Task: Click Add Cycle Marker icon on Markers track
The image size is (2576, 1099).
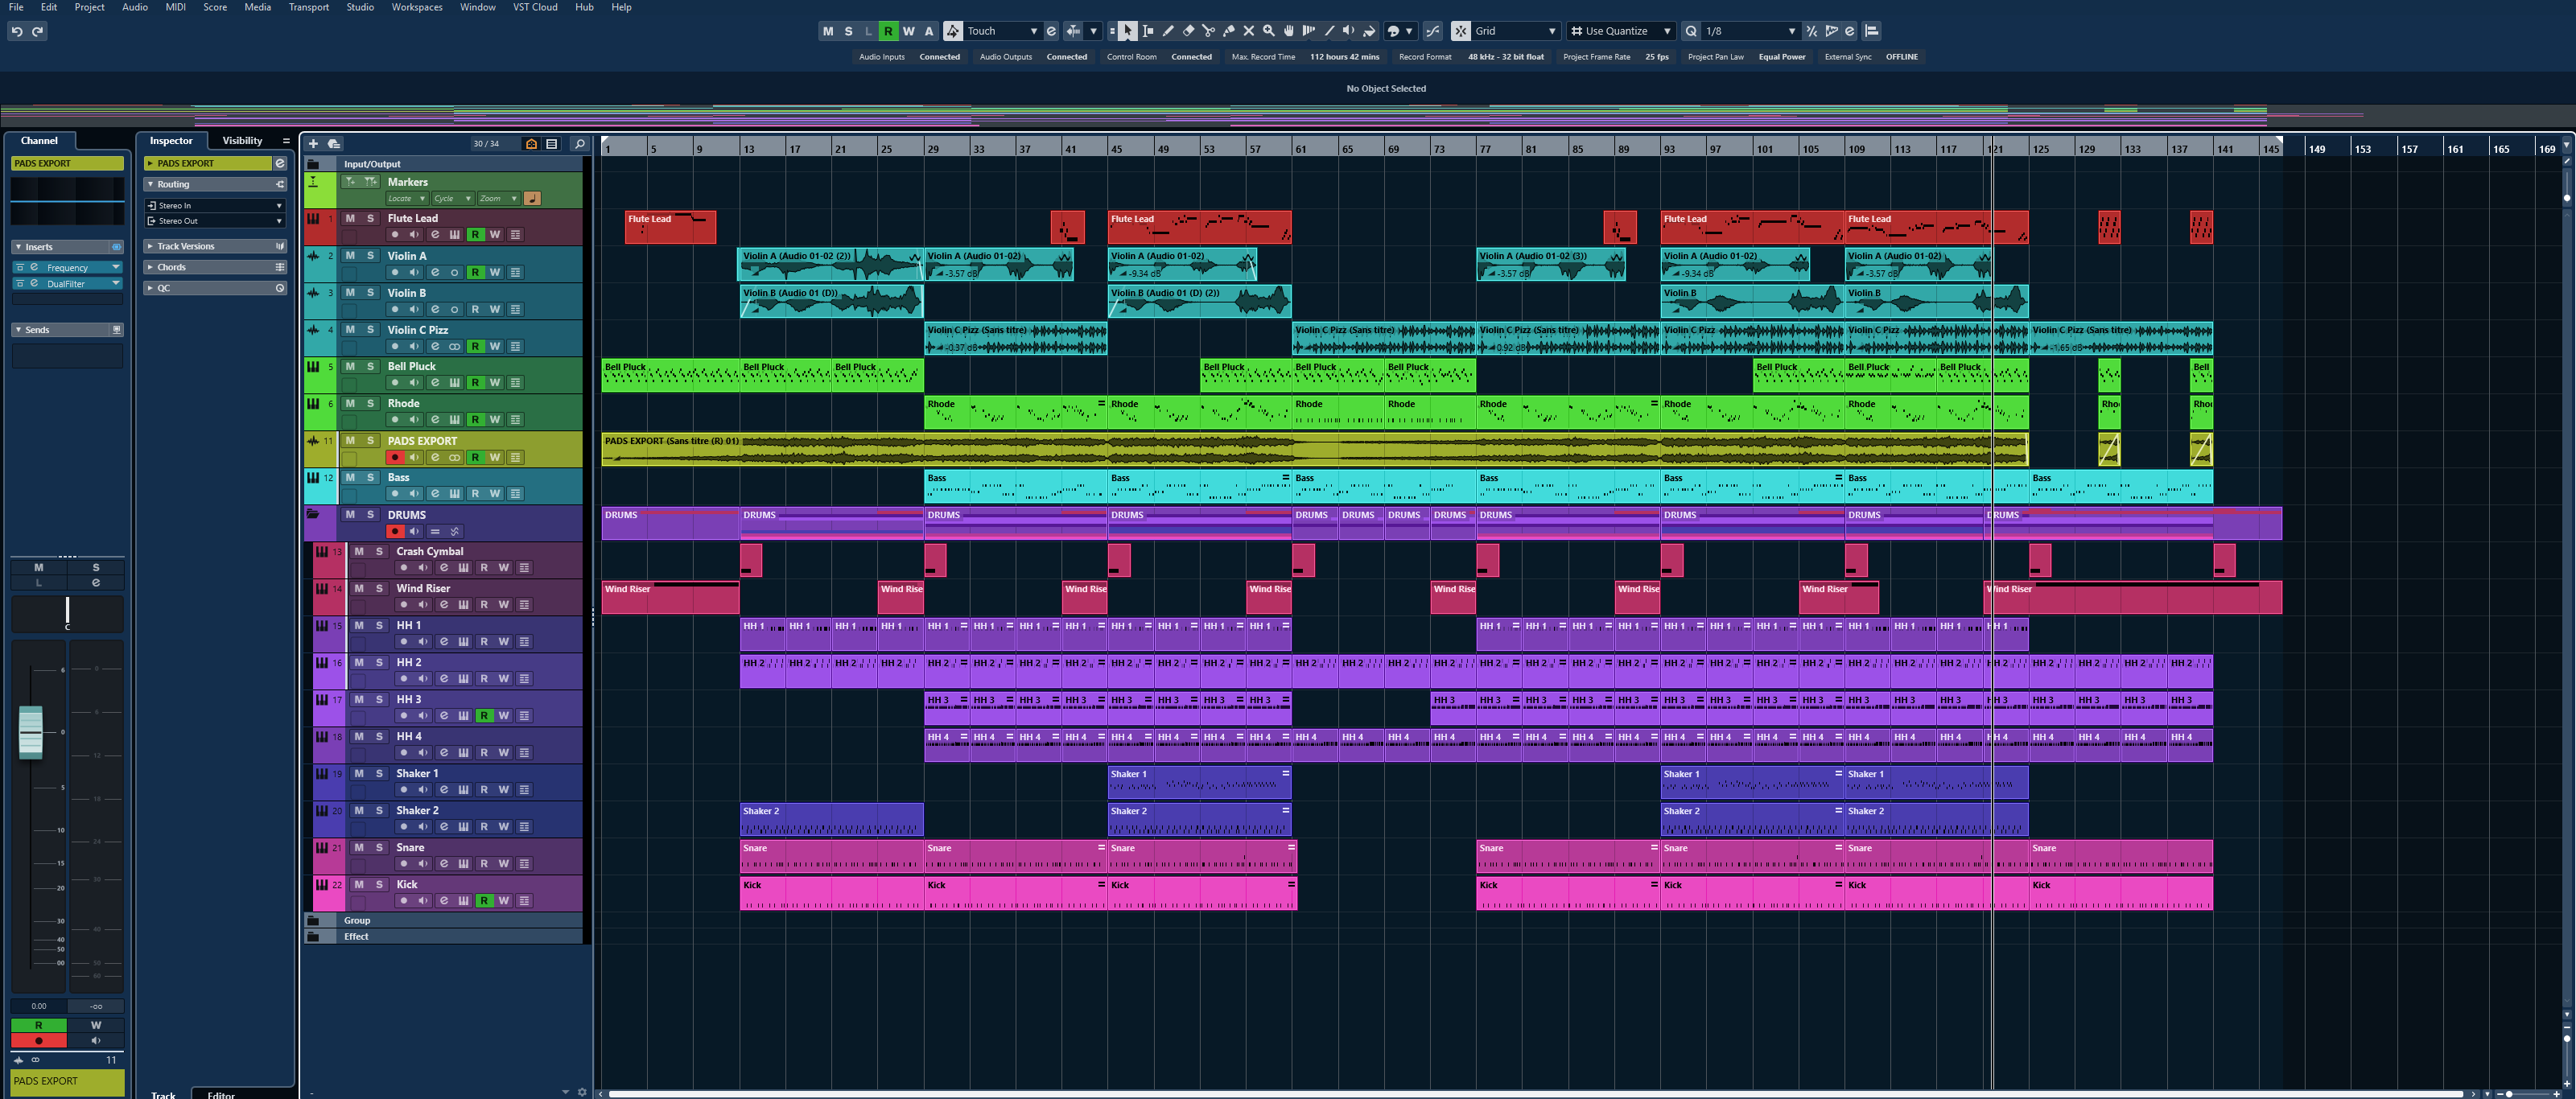Action: click(370, 182)
